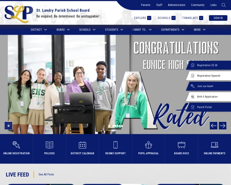Click the Birth-5 Application printer icon
Viewport: 231px width, 185px height.
tap(192, 97)
